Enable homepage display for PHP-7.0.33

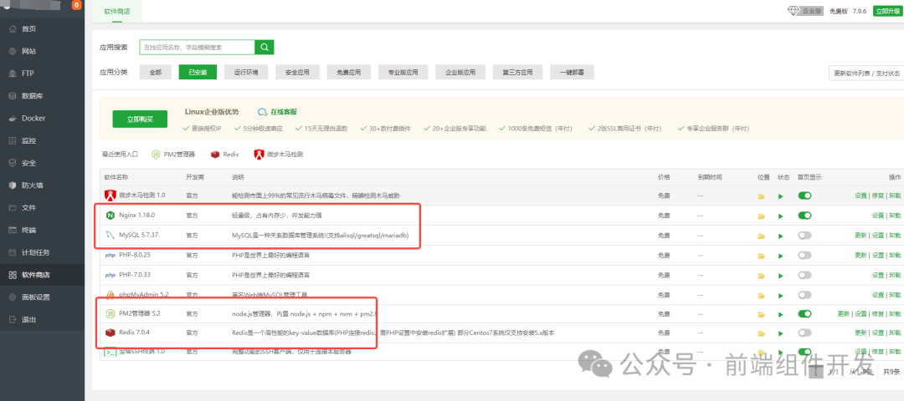click(x=804, y=274)
